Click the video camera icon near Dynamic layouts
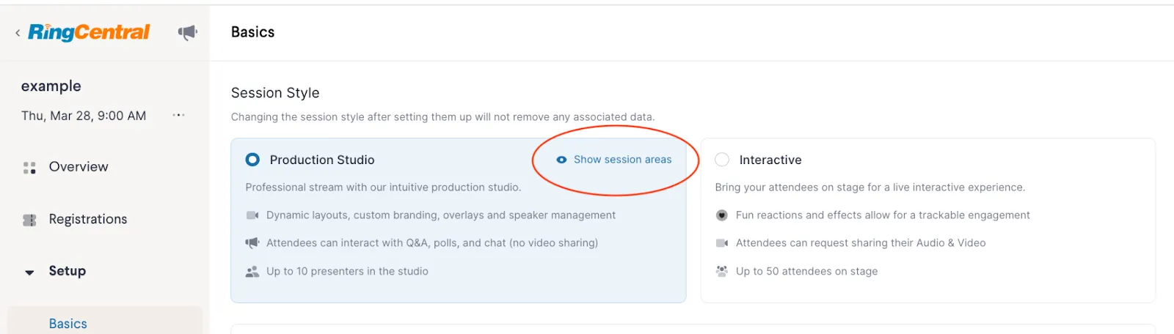 (252, 215)
